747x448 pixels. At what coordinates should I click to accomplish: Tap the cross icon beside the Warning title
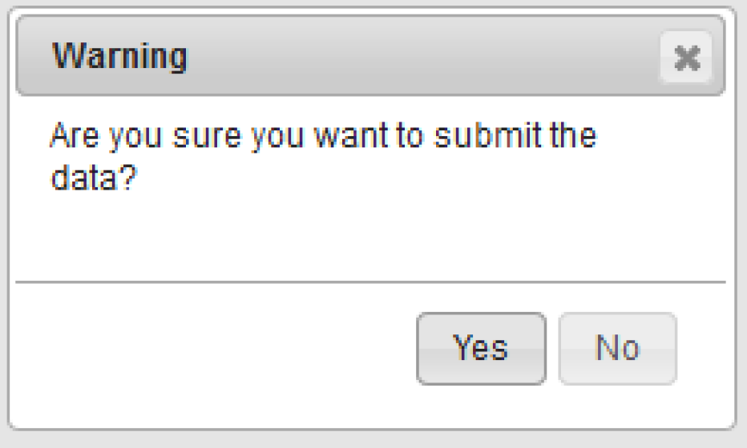click(x=686, y=58)
